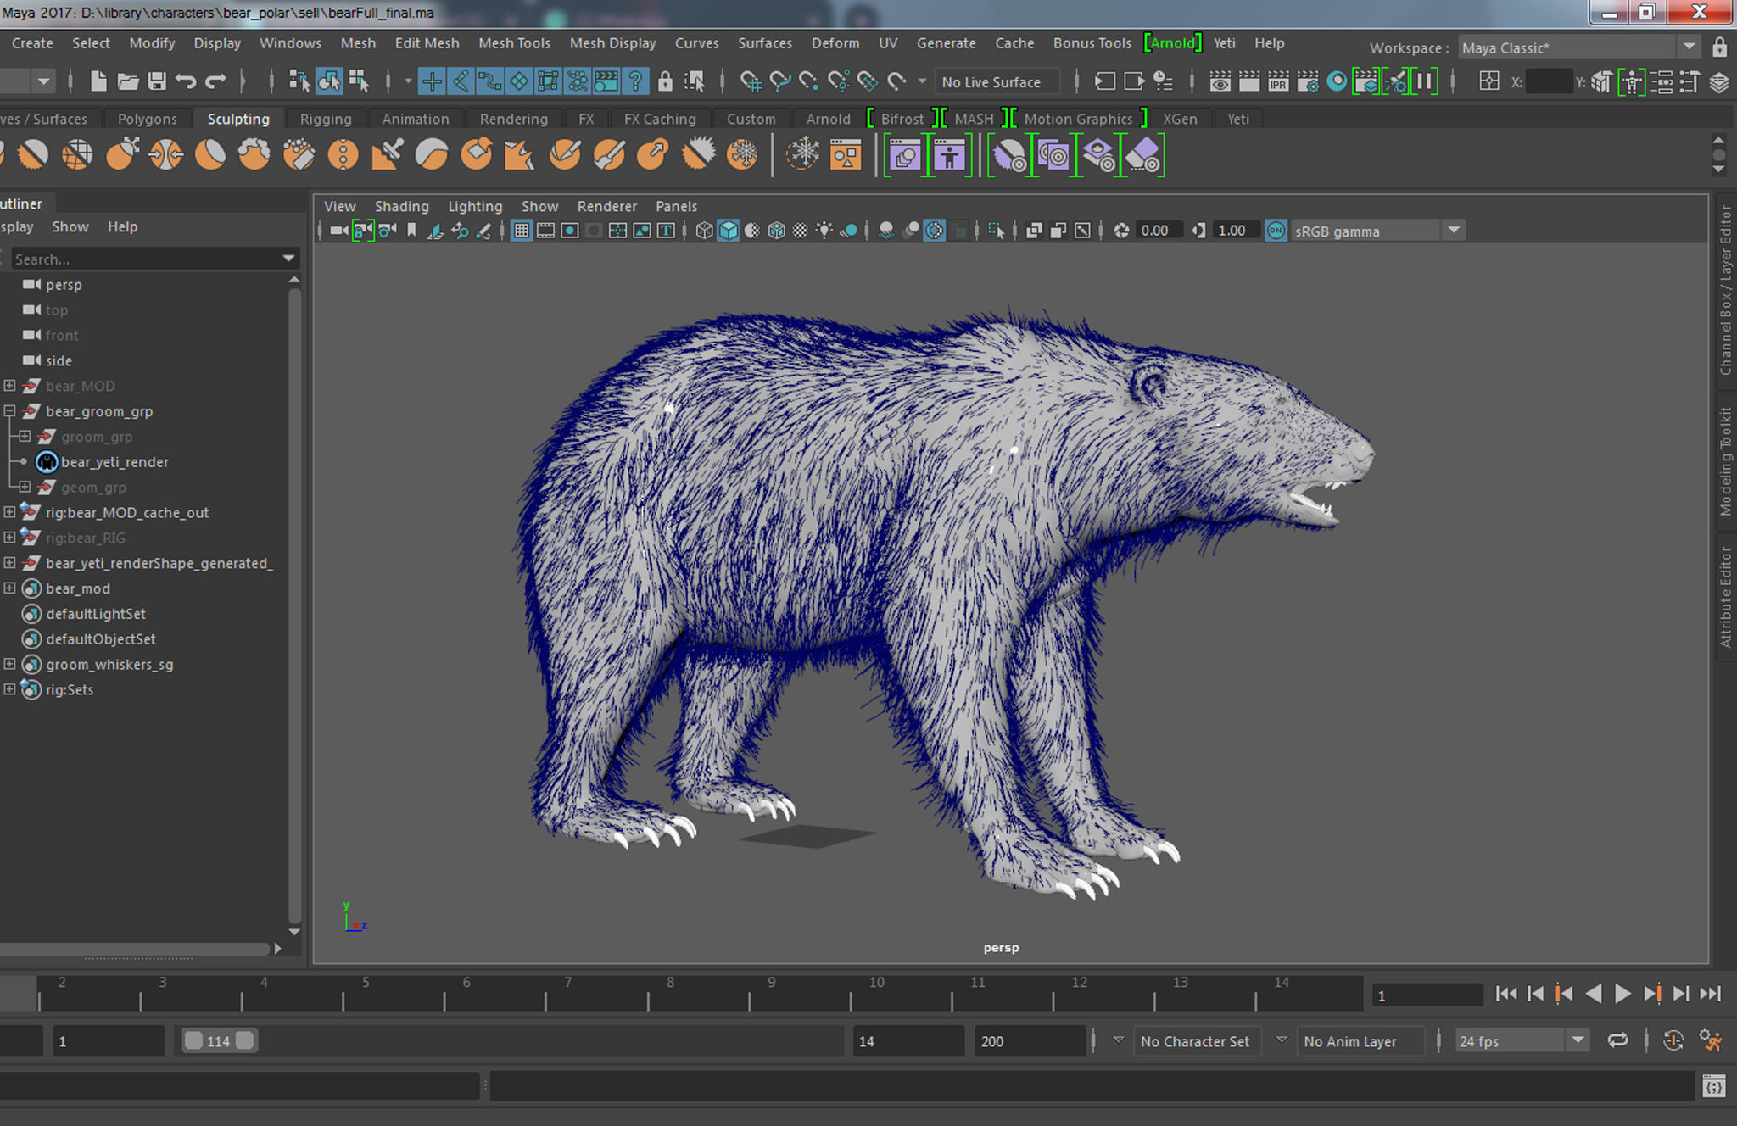Toggle the viewport grid icon

tap(522, 231)
